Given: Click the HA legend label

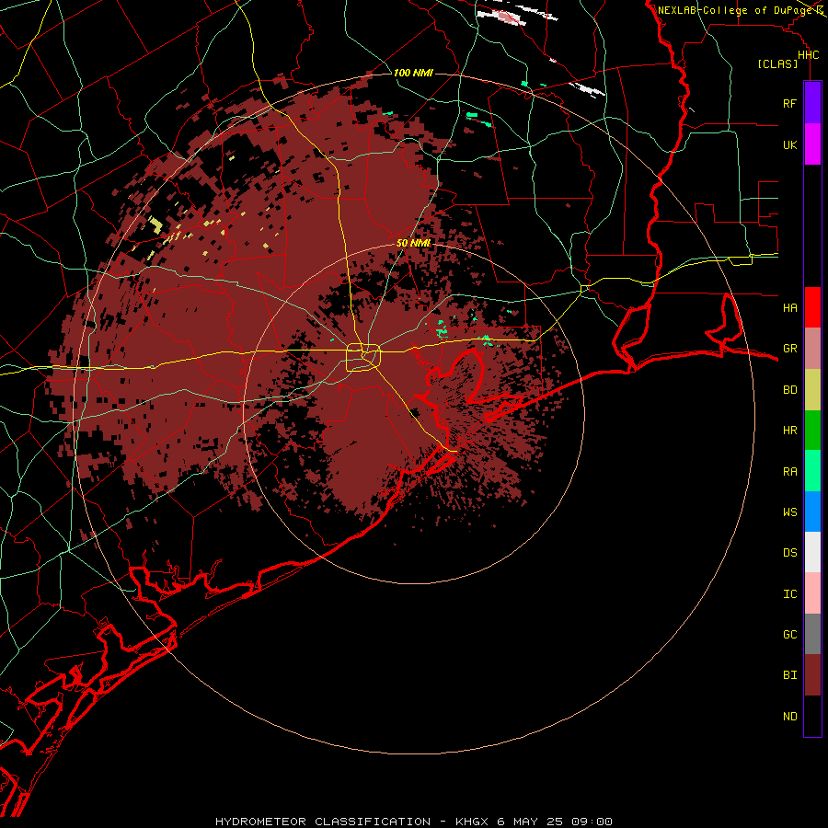Looking at the screenshot, I should pos(789,308).
